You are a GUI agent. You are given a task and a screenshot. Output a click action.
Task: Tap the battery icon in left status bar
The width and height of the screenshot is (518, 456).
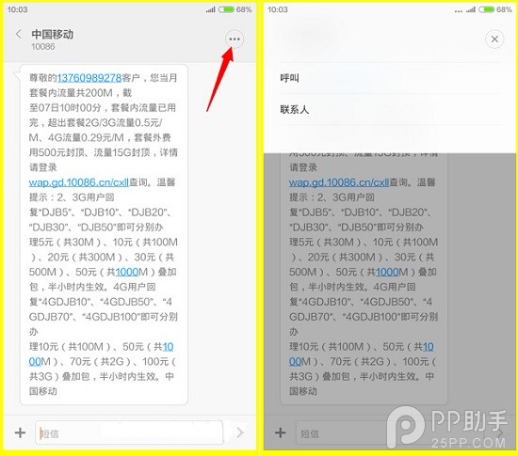pyautogui.click(x=226, y=9)
